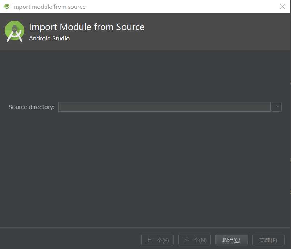This screenshot has height=249, width=291.
Task: Click the small Android Studio title bar icon
Action: point(7,7)
